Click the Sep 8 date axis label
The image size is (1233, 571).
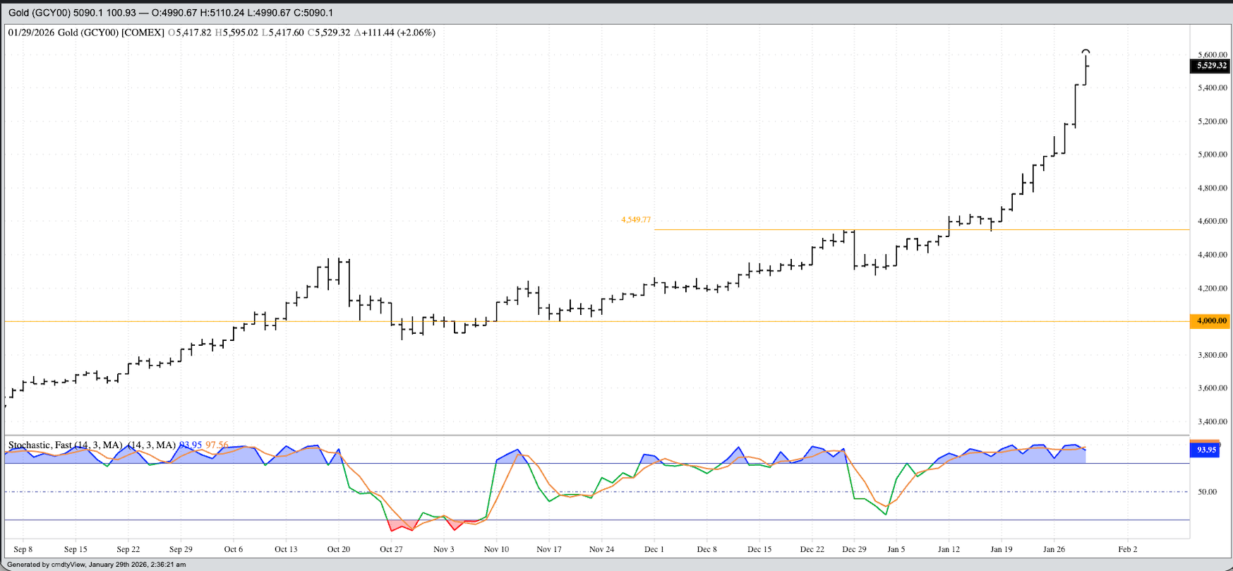click(23, 549)
